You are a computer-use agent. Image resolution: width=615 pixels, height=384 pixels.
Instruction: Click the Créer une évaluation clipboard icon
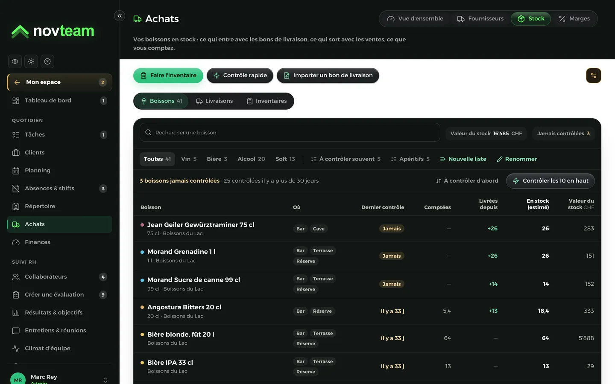16,295
